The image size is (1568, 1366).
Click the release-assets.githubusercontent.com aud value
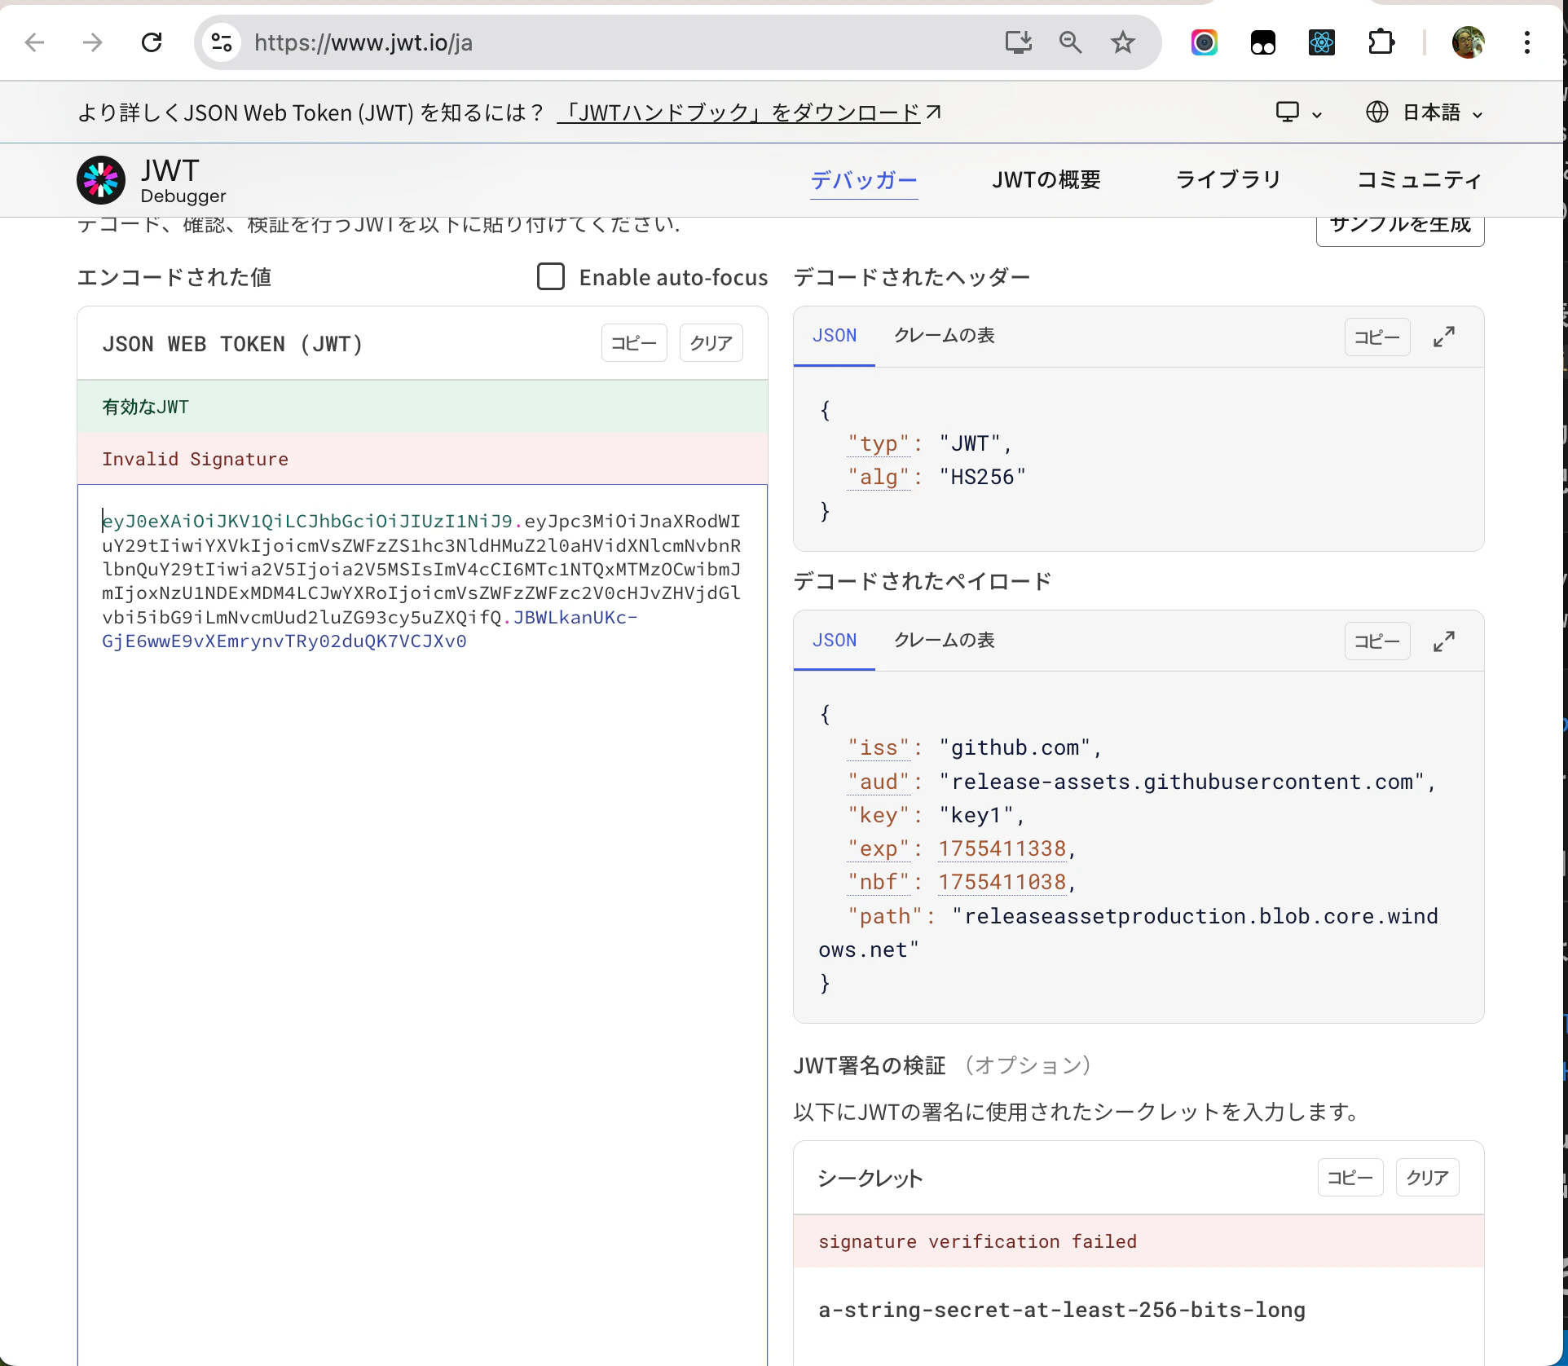pyautogui.click(x=1182, y=782)
